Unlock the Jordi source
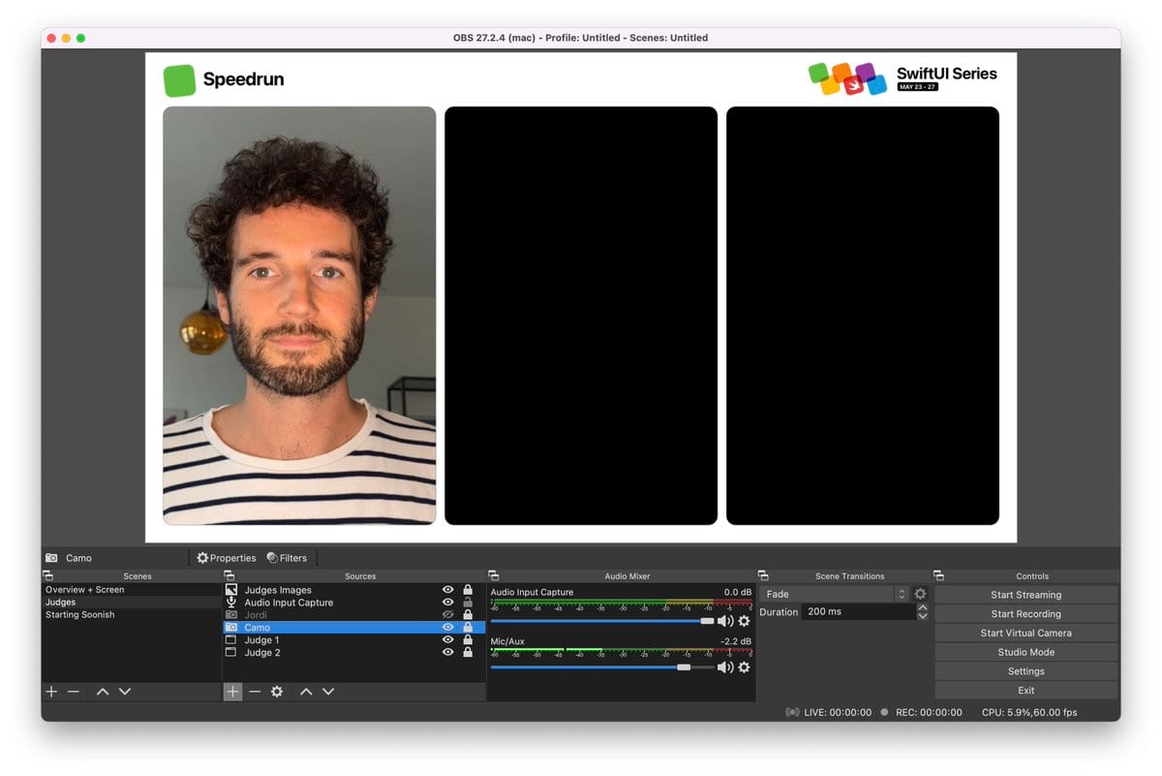 tap(468, 615)
